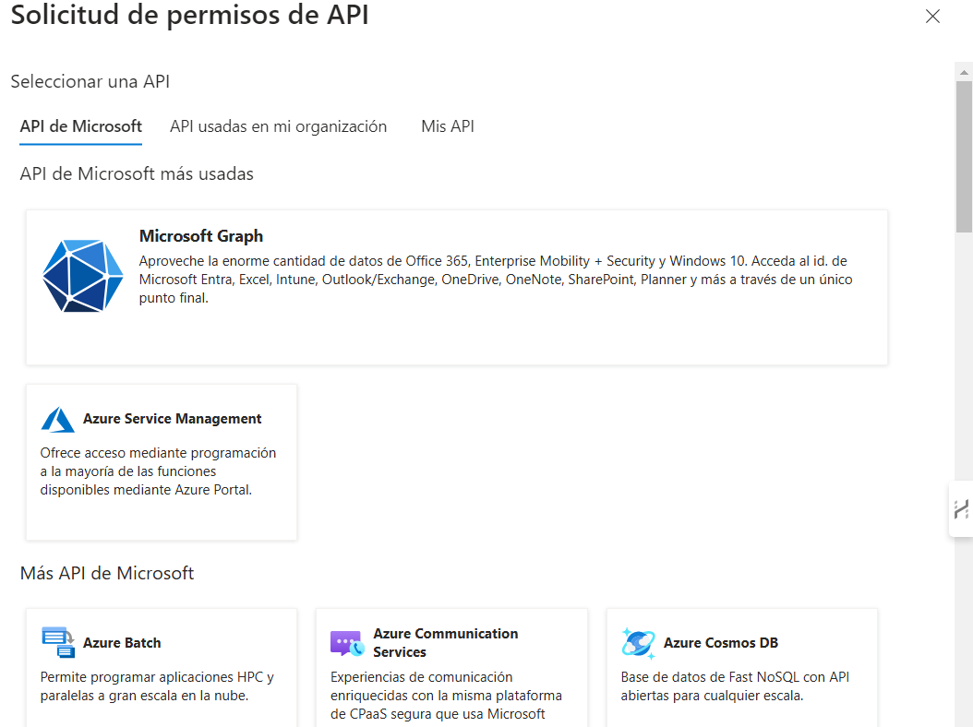
Task: Open the Mis API tab
Action: 448,126
